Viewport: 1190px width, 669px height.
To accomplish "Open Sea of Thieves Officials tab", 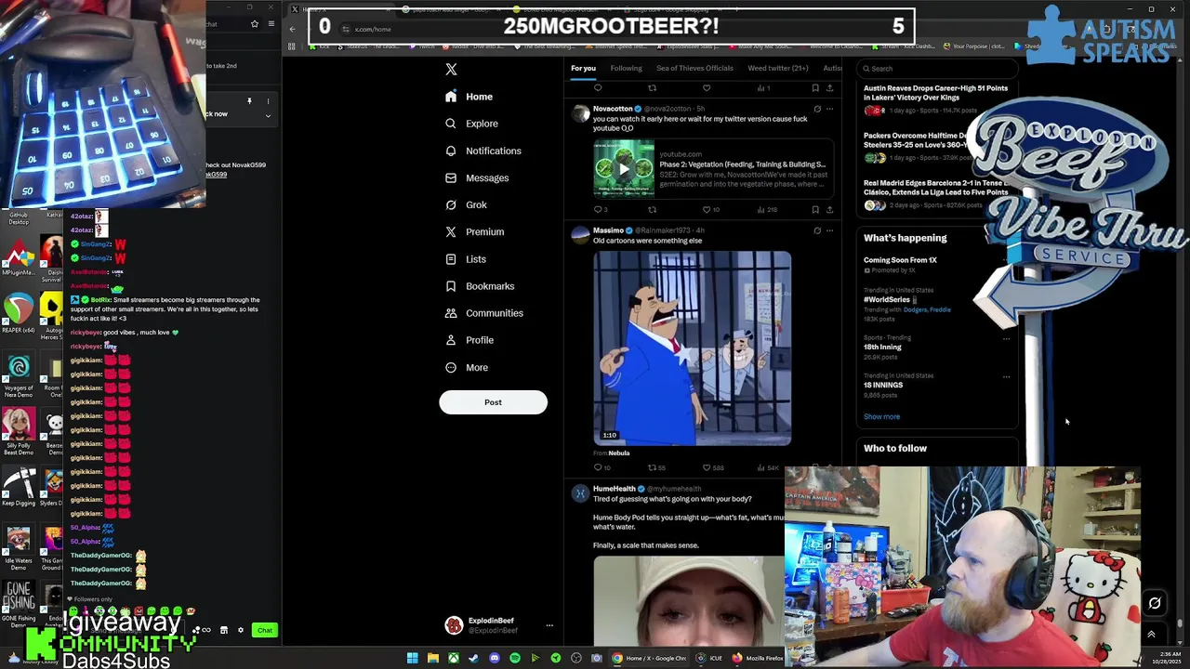I will point(694,68).
